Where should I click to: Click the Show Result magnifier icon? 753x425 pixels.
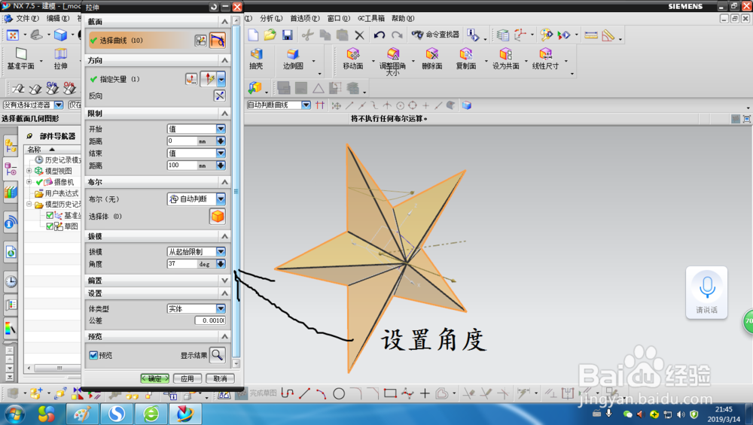pyautogui.click(x=217, y=355)
